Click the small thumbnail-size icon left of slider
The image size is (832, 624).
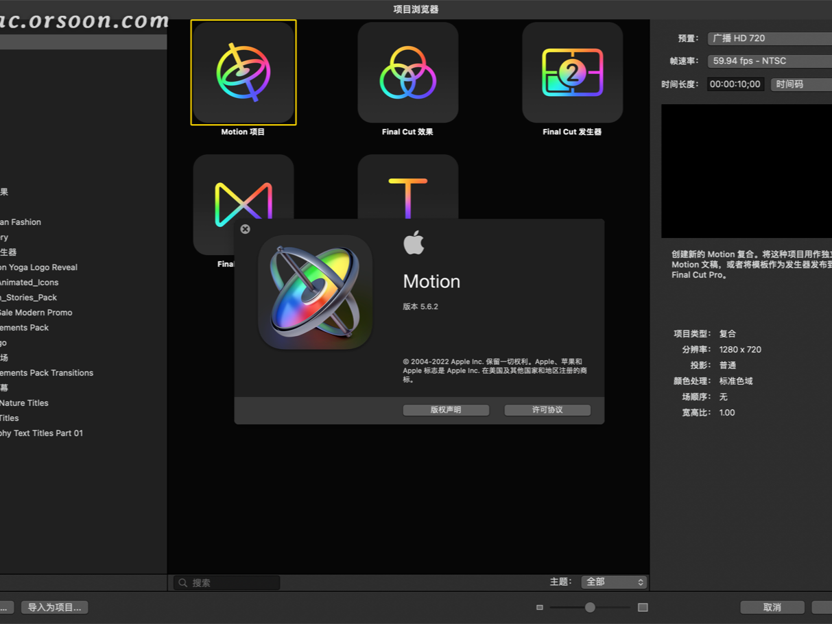pos(539,607)
